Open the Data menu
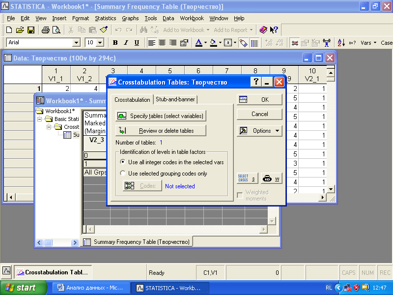The image size is (393, 295). pyautogui.click(x=168, y=18)
